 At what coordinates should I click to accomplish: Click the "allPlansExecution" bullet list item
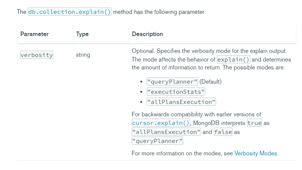pos(182,102)
